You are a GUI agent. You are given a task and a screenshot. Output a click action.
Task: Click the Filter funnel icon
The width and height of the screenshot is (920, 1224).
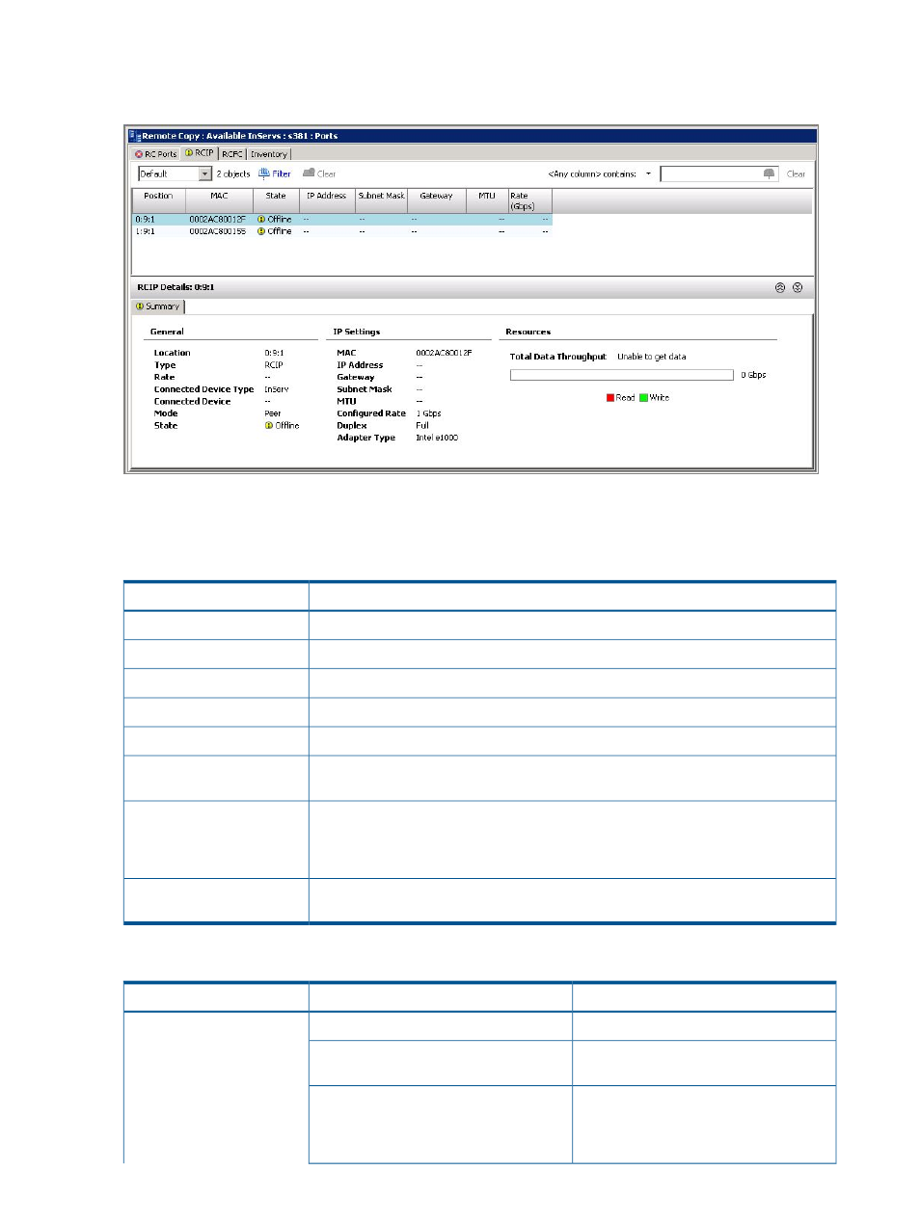click(264, 173)
